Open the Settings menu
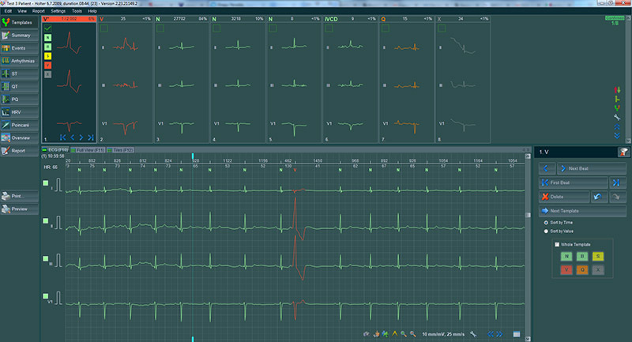Image resolution: width=632 pixels, height=342 pixels. 58,12
